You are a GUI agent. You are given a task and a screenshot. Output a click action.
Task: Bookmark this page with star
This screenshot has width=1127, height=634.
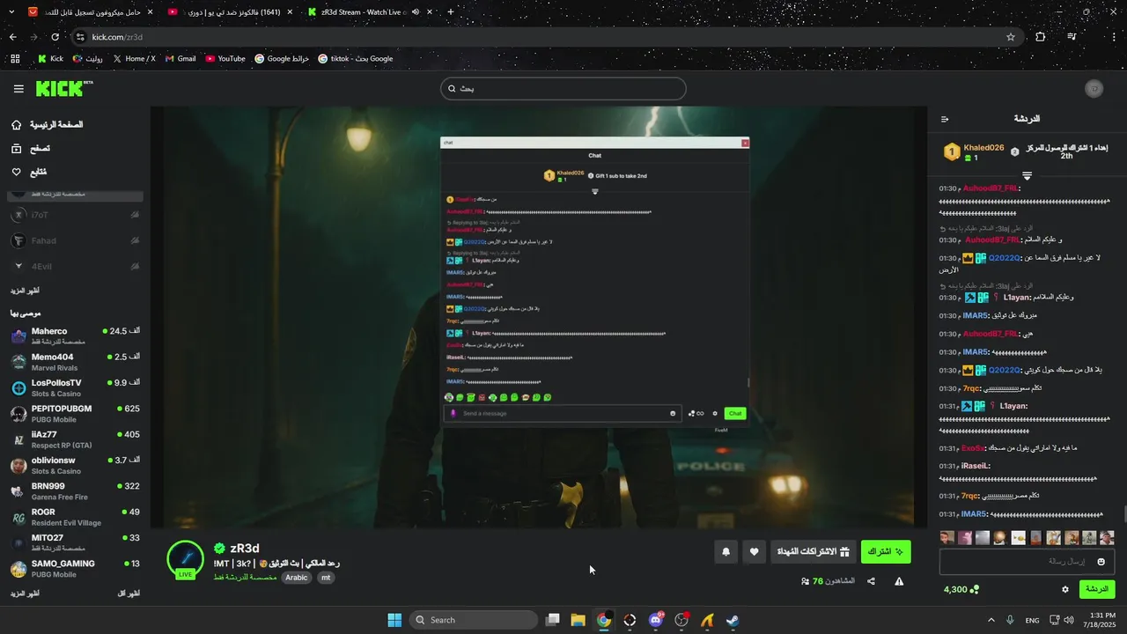[1011, 37]
